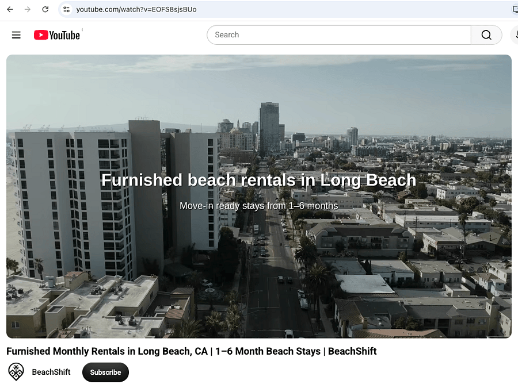This screenshot has height=388, width=518.
Task: Reload the YouTube page
Action: (x=45, y=9)
